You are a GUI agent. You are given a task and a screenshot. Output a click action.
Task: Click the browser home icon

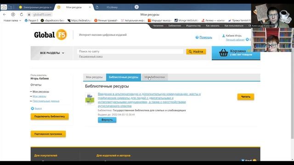coord(4,7)
